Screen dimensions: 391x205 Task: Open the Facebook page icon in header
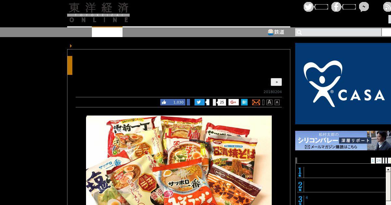[336, 7]
